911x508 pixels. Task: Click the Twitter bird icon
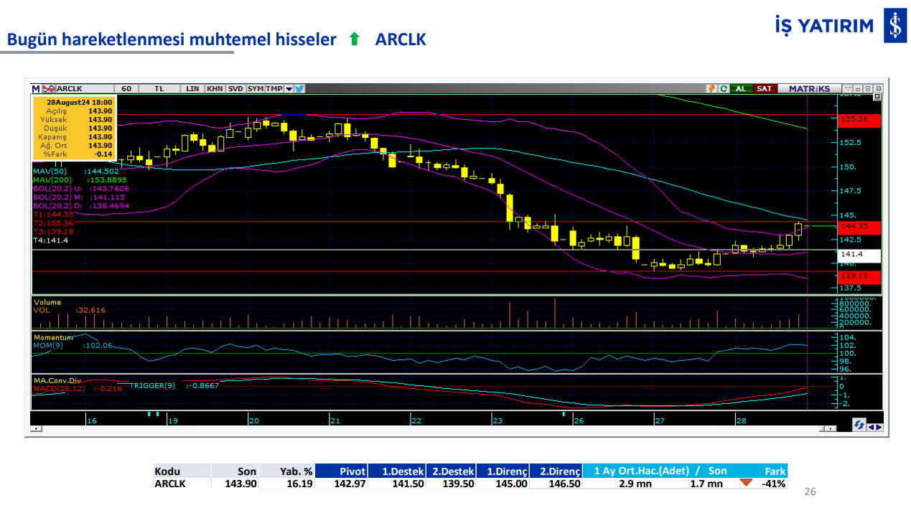[x=299, y=89]
